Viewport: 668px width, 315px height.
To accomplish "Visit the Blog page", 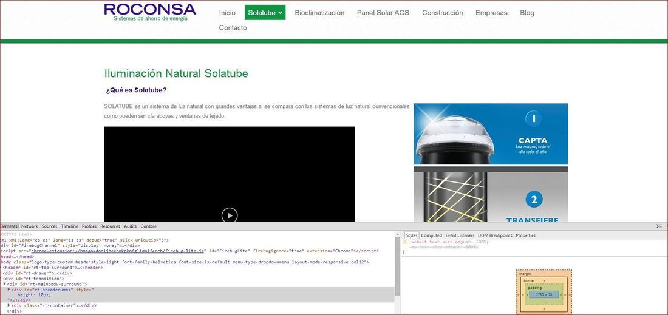I will coord(527,13).
